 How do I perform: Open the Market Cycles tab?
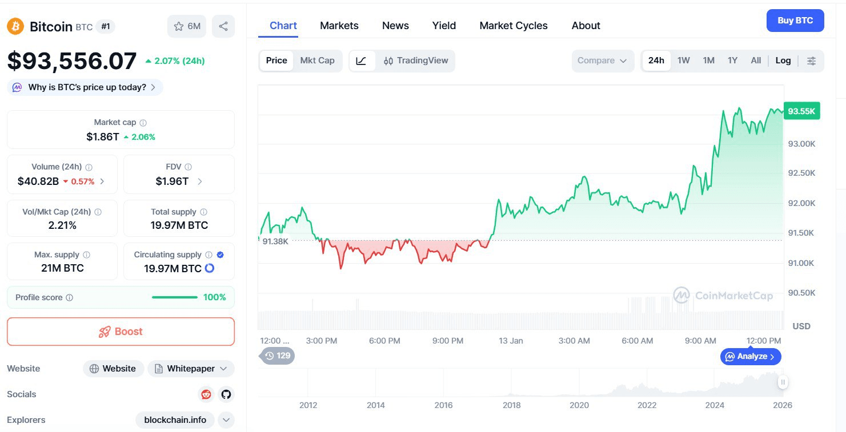coord(514,26)
